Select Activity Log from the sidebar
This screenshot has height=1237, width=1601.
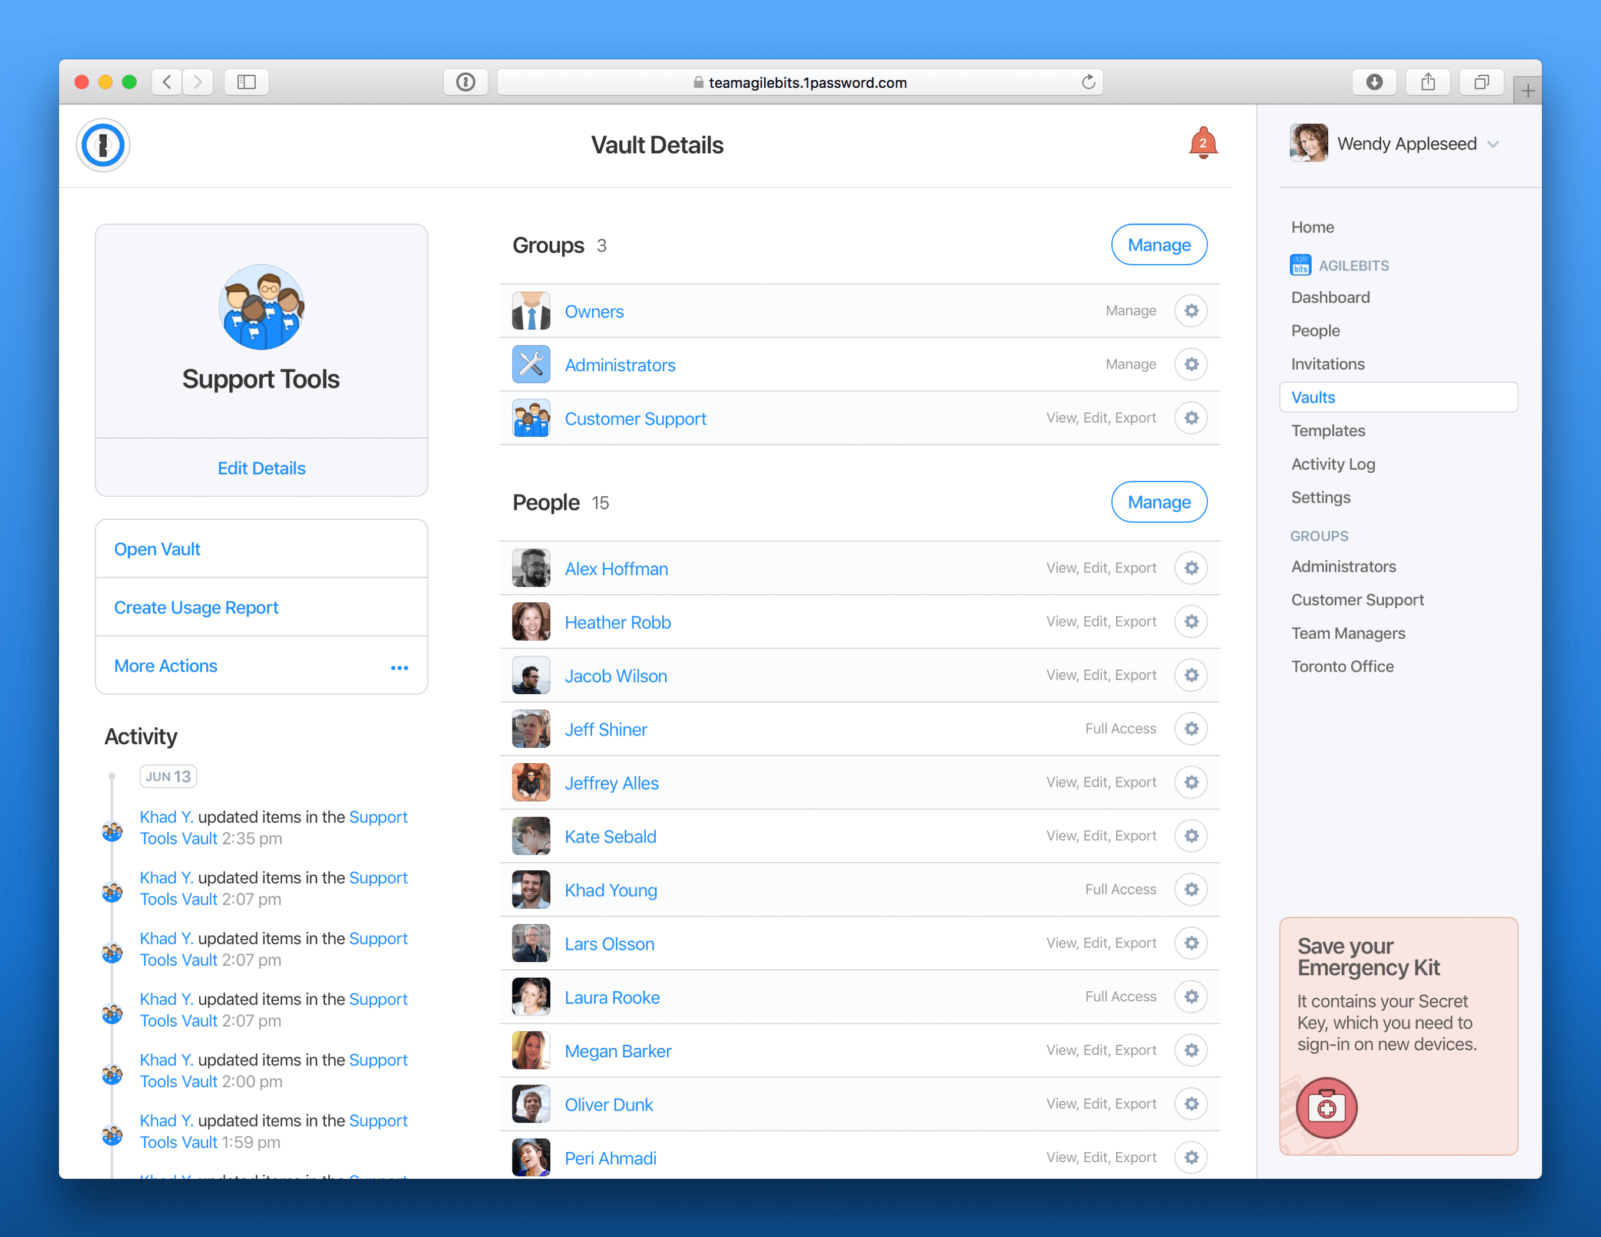coord(1332,463)
